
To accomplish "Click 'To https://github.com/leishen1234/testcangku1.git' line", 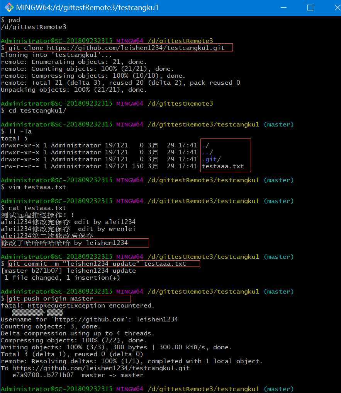I will click(95, 368).
